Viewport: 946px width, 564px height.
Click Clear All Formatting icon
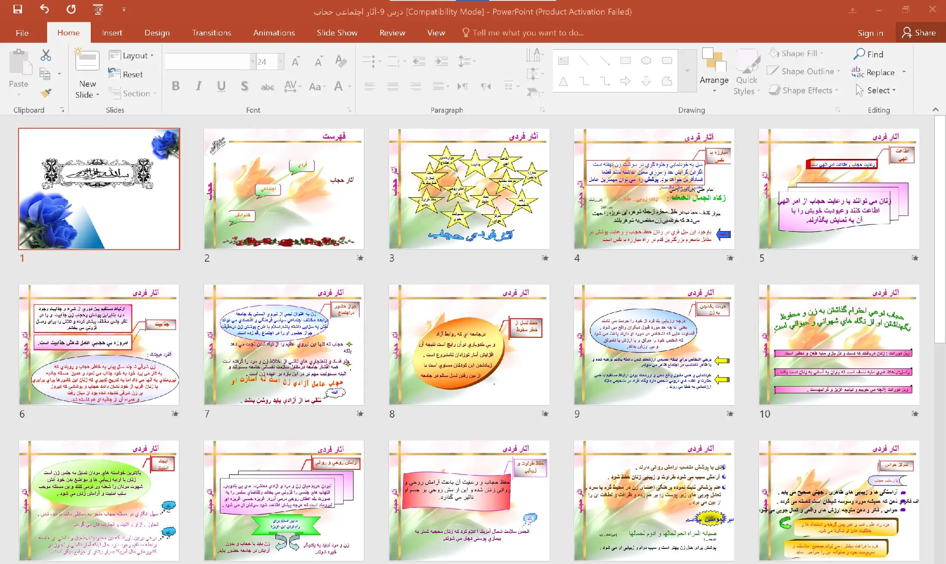(x=341, y=61)
